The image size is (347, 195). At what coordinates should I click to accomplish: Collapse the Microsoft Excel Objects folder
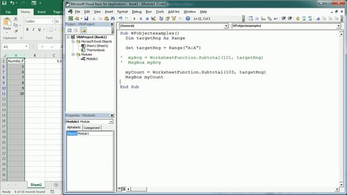click(73, 42)
